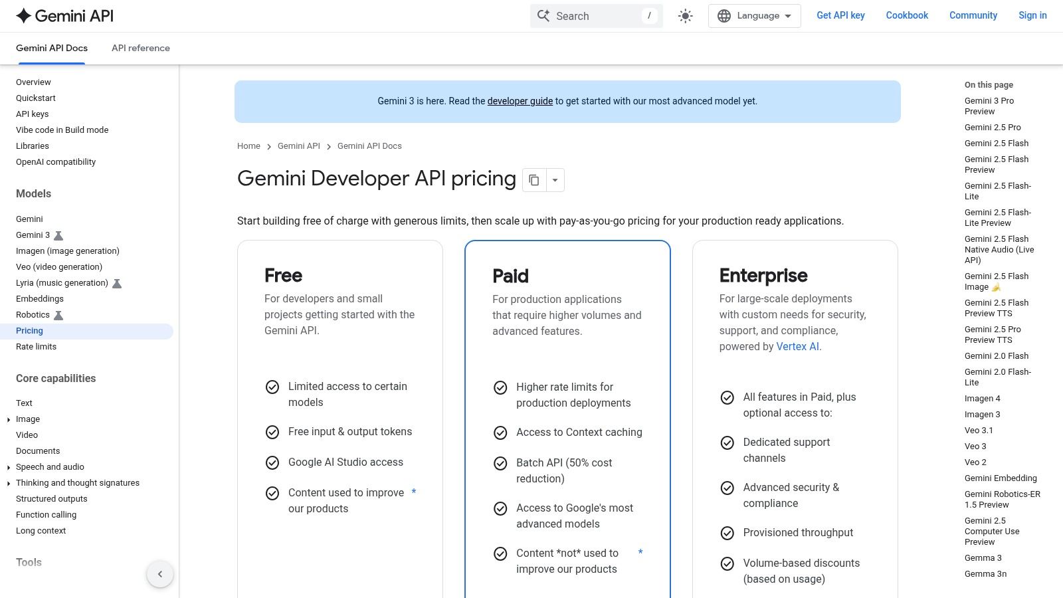The height and width of the screenshot is (598, 1063).
Task: Open Vibe code in Build mode
Action: click(x=62, y=130)
